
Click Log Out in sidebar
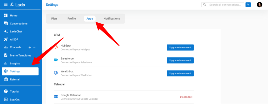pyautogui.click(x=15, y=100)
